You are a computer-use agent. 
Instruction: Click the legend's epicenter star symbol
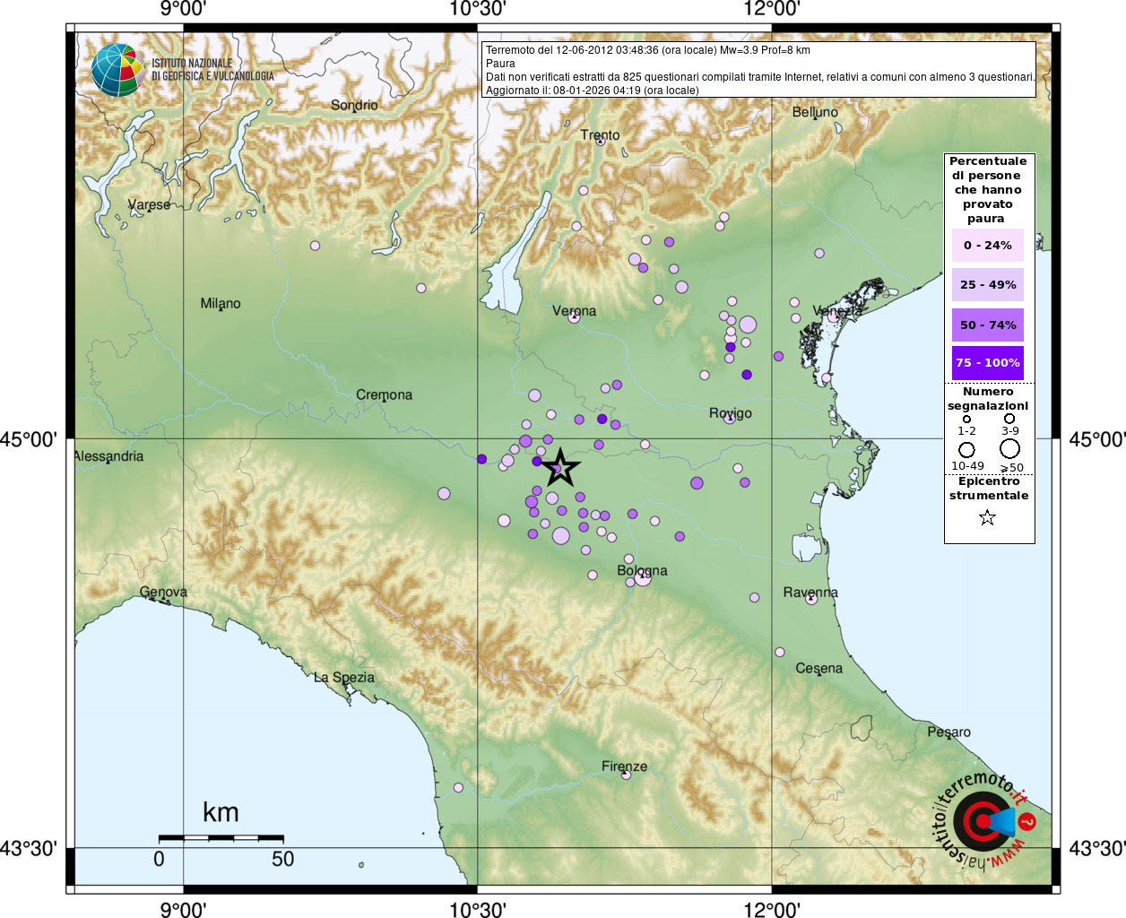(987, 517)
